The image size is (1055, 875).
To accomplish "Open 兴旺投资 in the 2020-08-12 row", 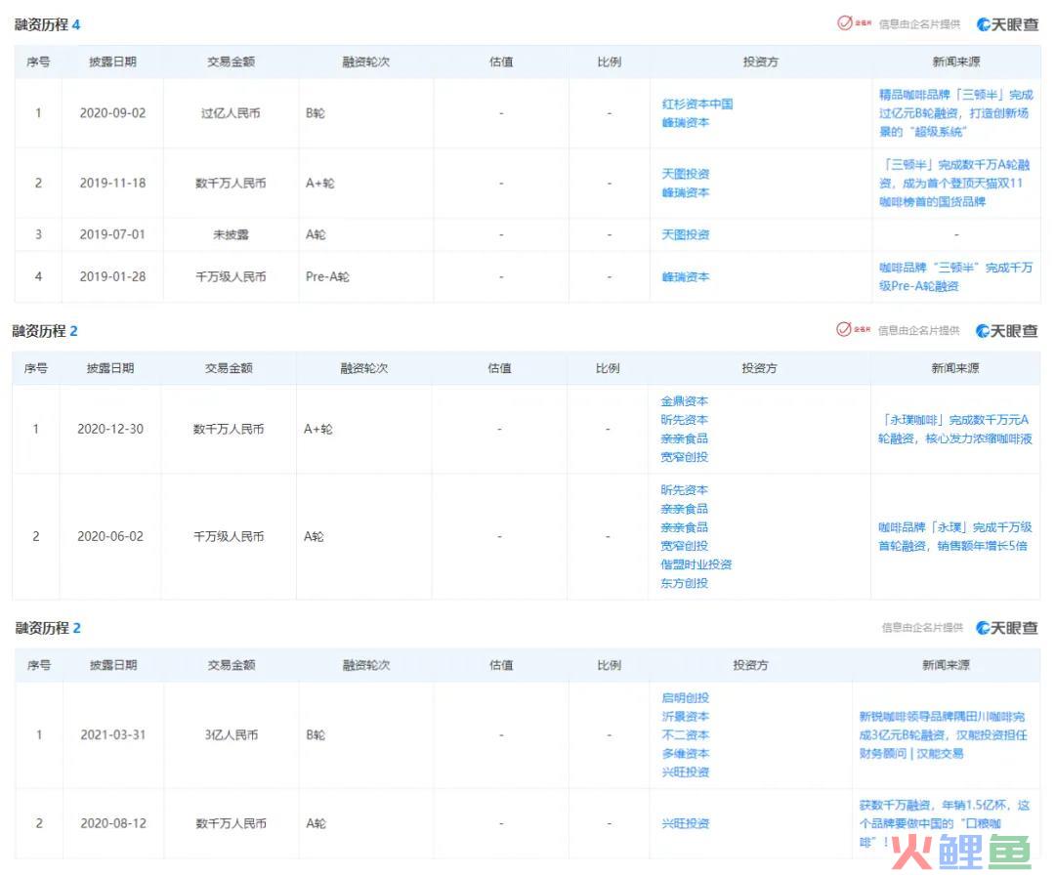I will pyautogui.click(x=685, y=823).
